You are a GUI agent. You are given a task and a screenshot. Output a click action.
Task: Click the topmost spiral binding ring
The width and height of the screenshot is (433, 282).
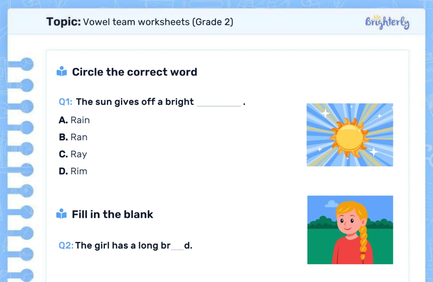click(x=24, y=64)
